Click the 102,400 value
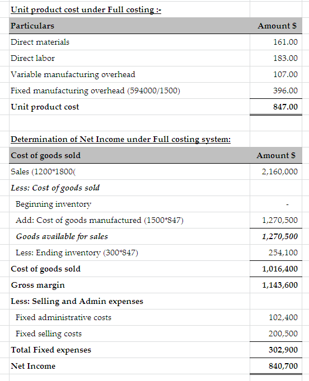This screenshot has height=381, width=309. click(x=283, y=317)
